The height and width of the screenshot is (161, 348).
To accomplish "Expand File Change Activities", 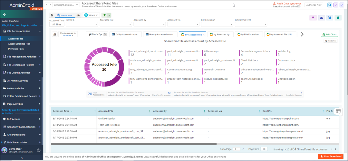I will [40, 73].
